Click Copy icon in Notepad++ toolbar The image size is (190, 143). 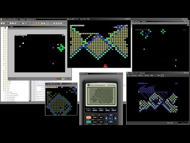21,23
